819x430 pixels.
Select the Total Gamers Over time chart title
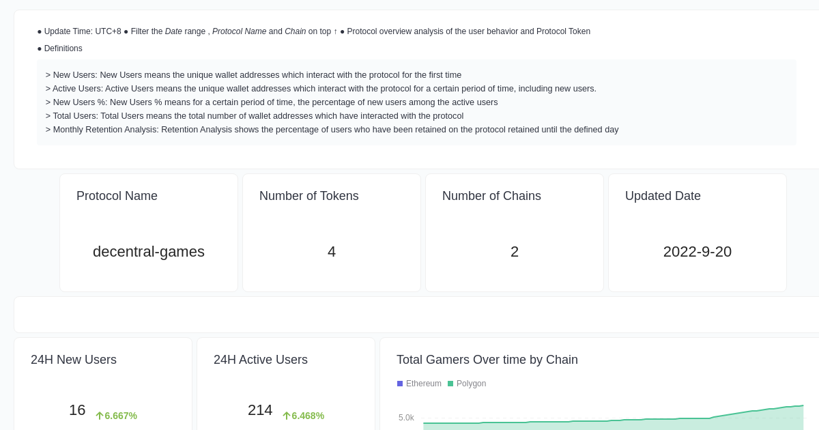(x=487, y=360)
